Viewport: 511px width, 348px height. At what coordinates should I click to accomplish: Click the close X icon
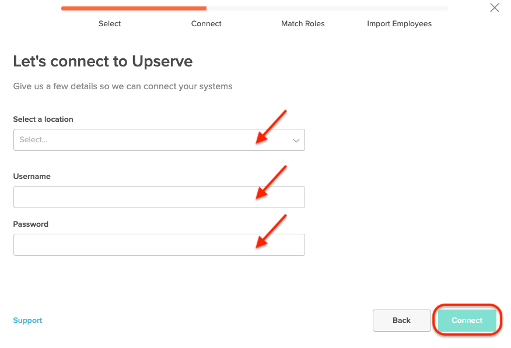[x=495, y=8]
